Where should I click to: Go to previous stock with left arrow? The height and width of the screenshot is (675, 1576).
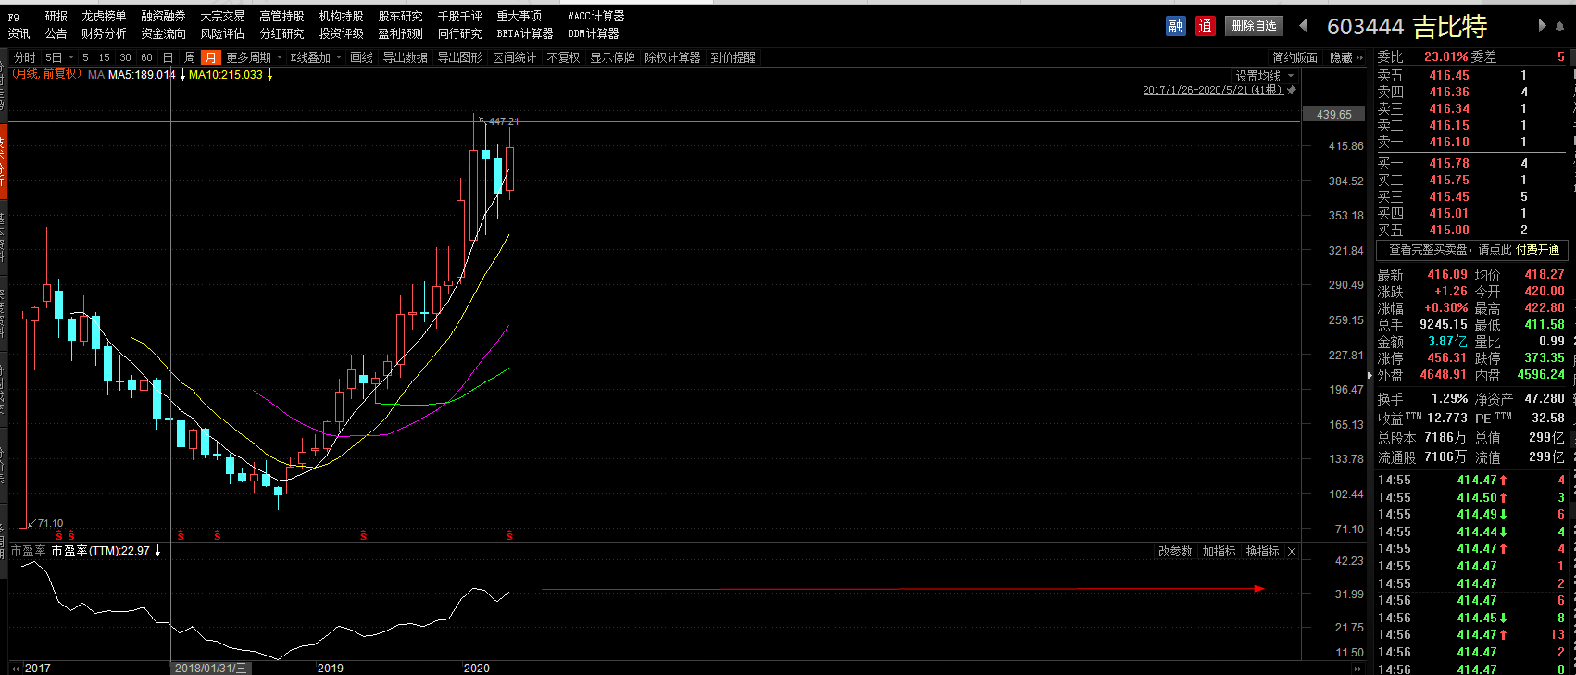pyautogui.click(x=1303, y=26)
